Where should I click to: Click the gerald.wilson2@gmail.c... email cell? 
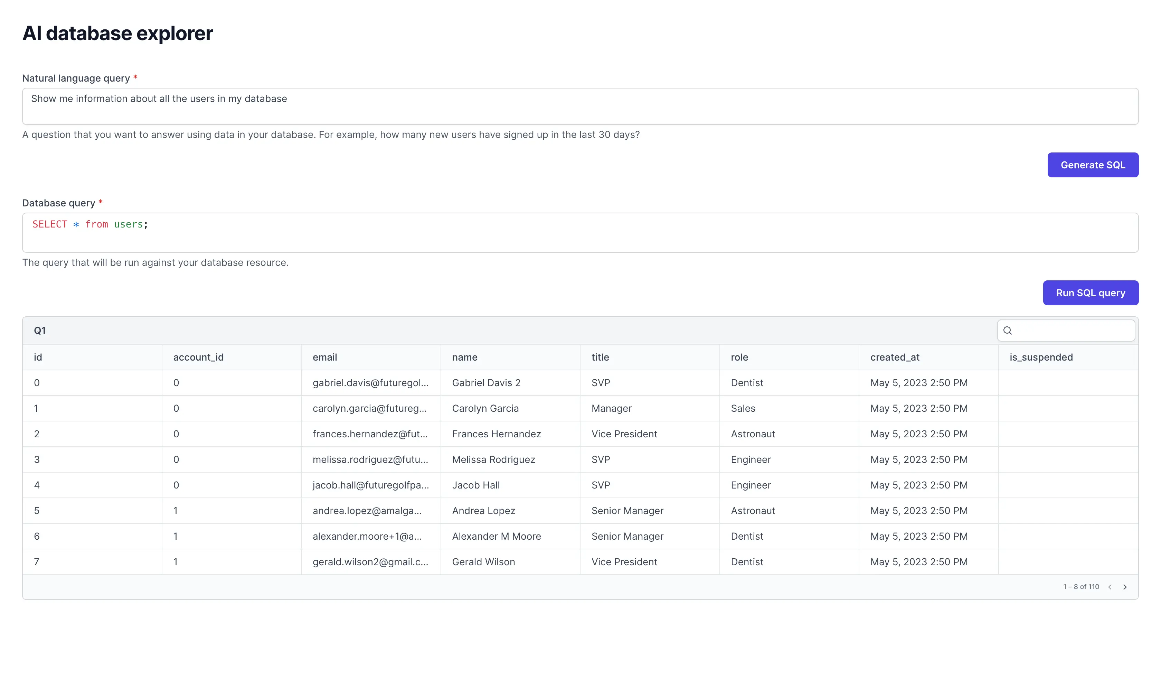click(371, 562)
